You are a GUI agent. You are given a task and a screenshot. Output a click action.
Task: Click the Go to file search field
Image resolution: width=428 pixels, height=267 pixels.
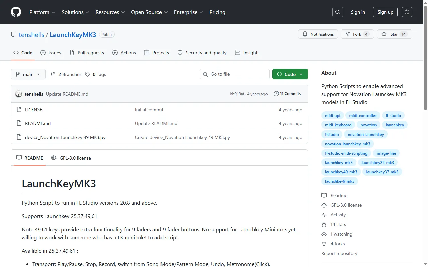pyautogui.click(x=234, y=74)
